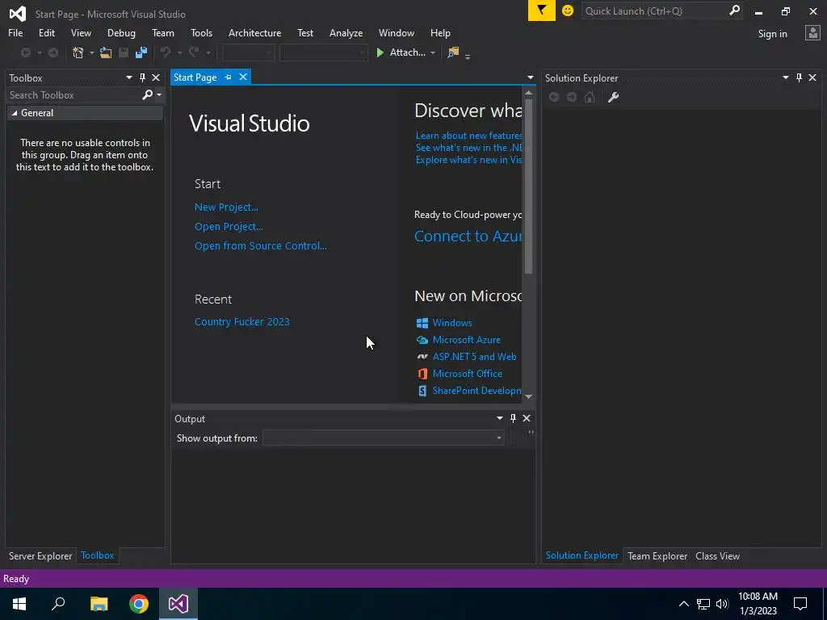Toggle the Start Page tab pin

click(x=228, y=77)
